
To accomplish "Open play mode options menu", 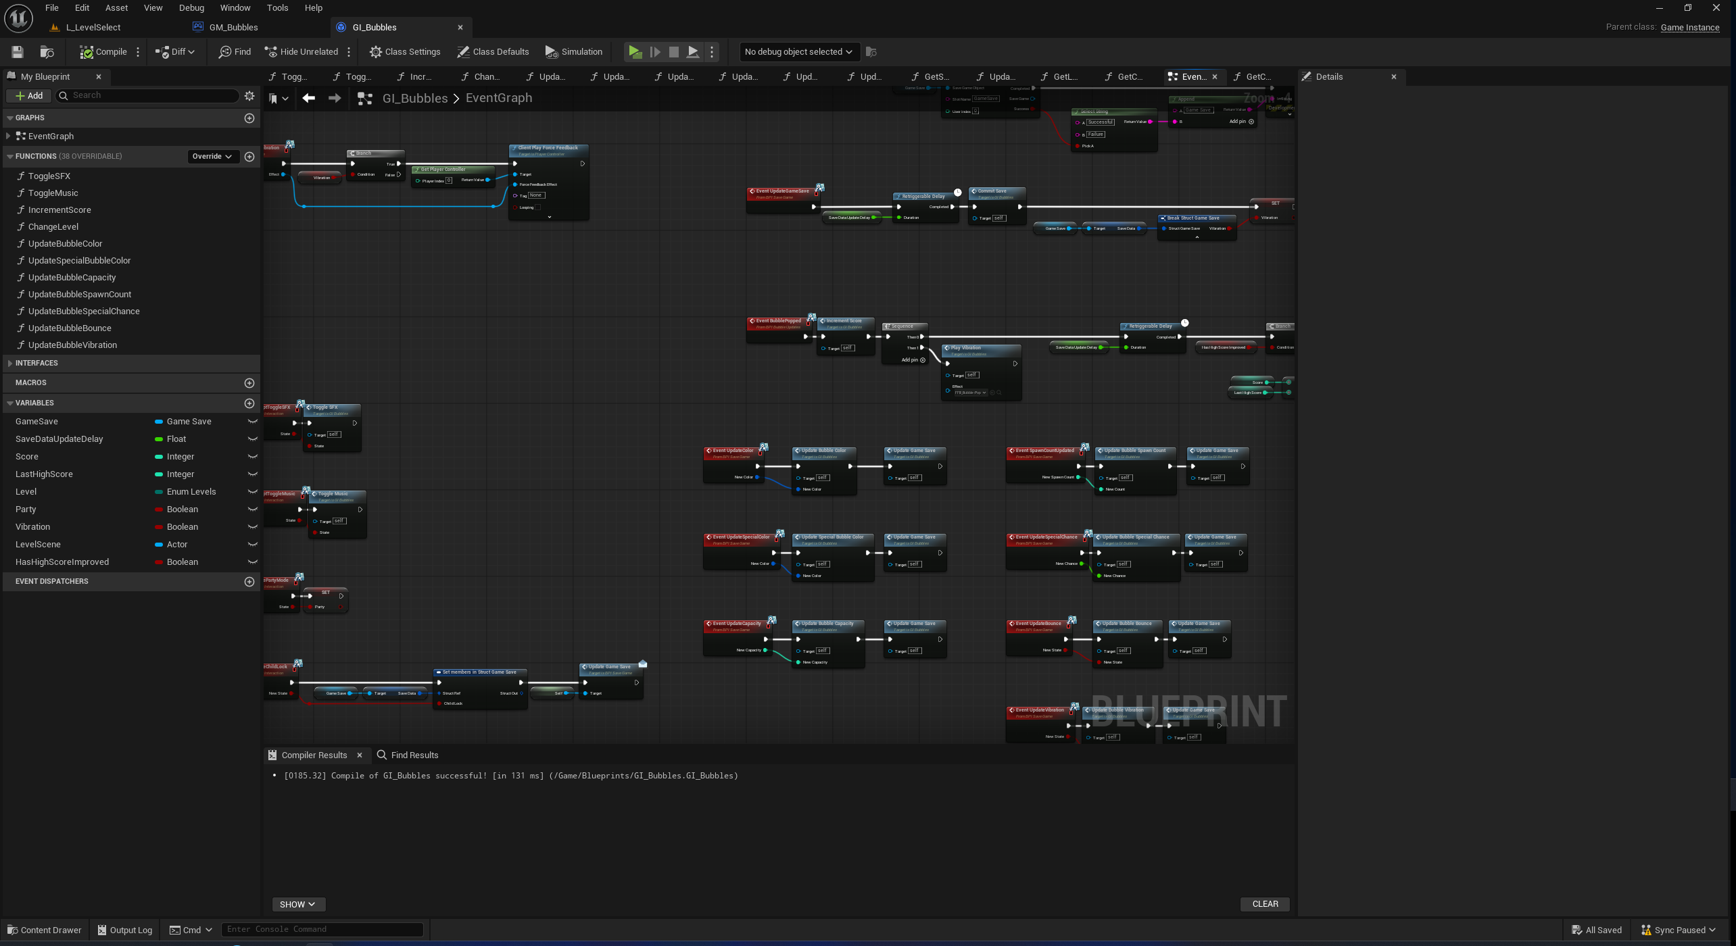I will tap(712, 52).
